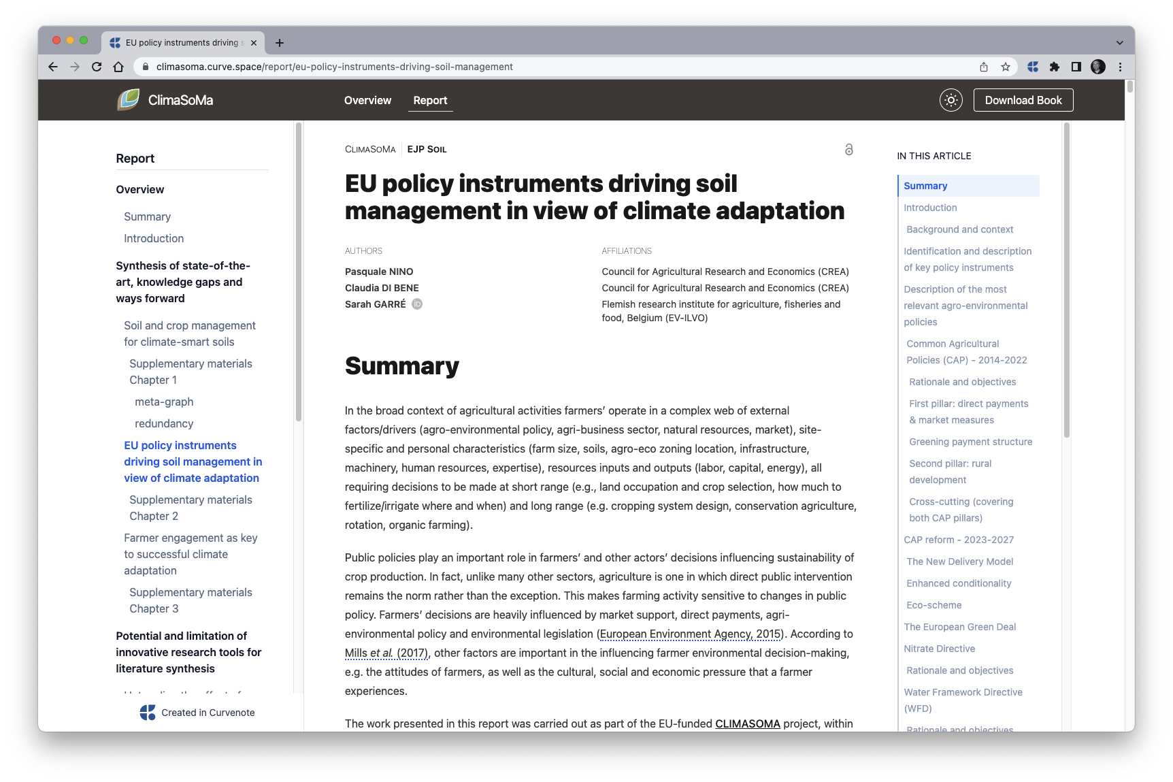Click the Curvenote logo in the footer
This screenshot has height=782, width=1173.
coord(147,712)
